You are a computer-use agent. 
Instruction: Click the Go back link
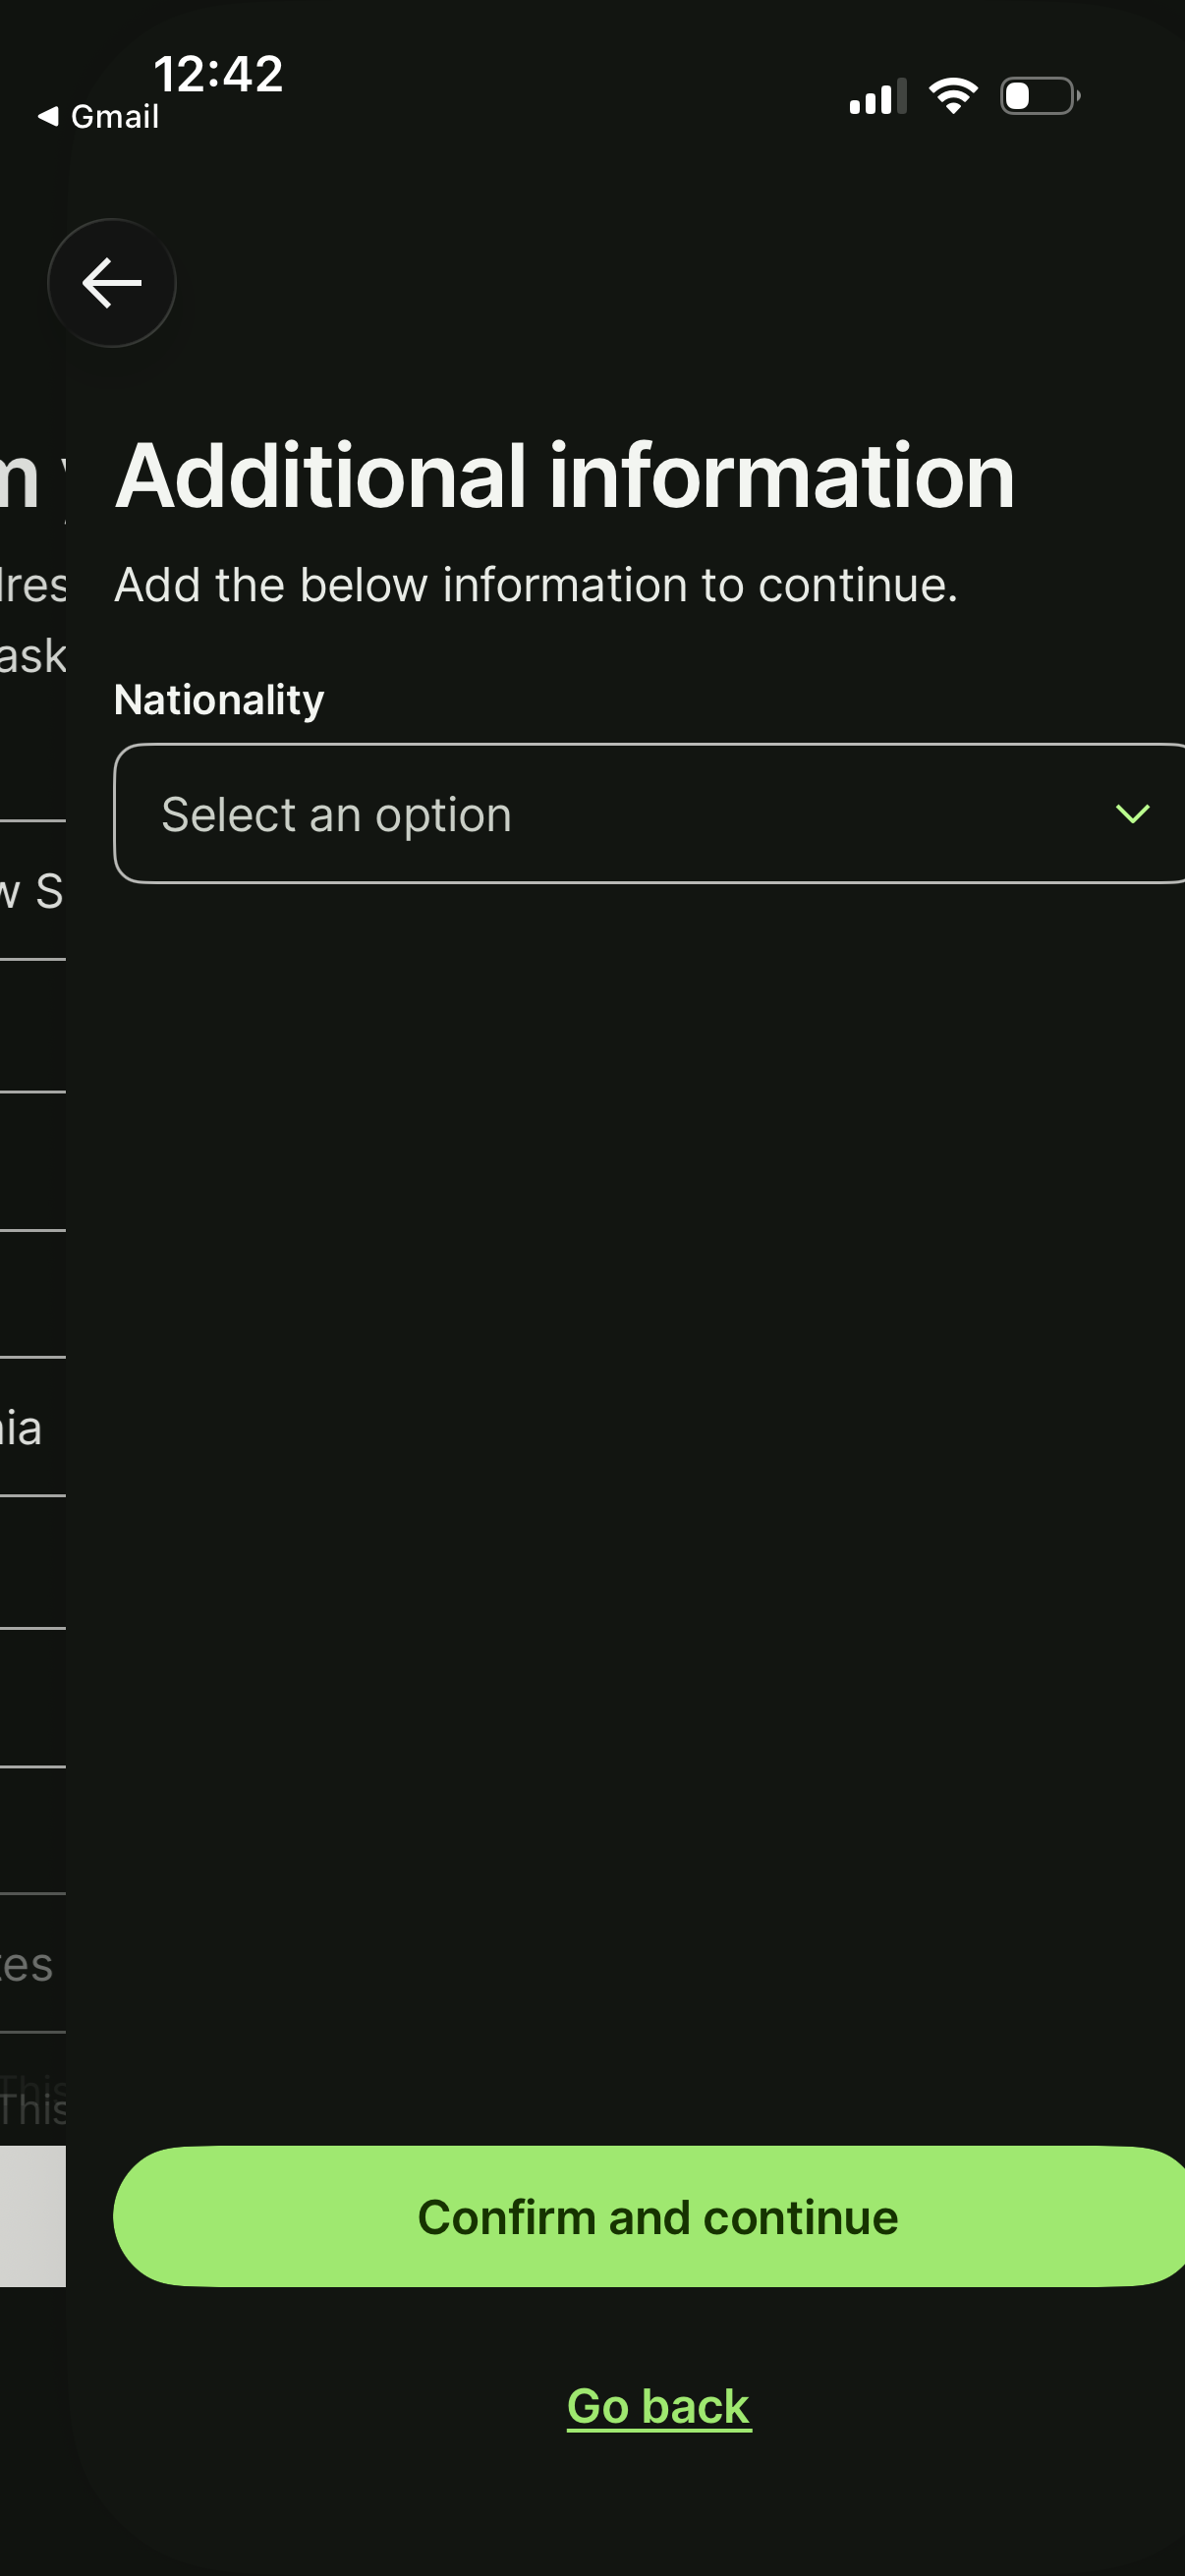tap(659, 2406)
